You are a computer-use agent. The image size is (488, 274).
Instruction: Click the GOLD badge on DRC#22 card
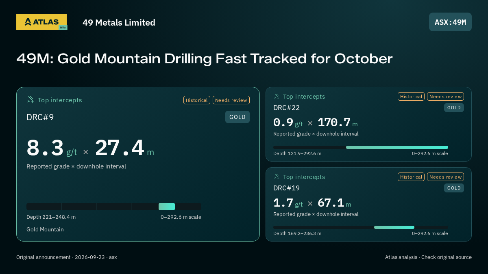pos(454,108)
